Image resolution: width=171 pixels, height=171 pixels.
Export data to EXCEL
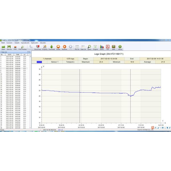coord(102,47)
